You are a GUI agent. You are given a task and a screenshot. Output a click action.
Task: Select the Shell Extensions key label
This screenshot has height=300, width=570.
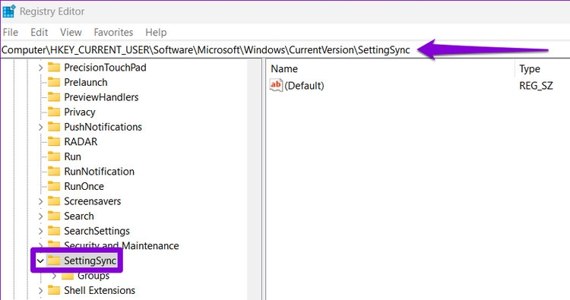[100, 291]
